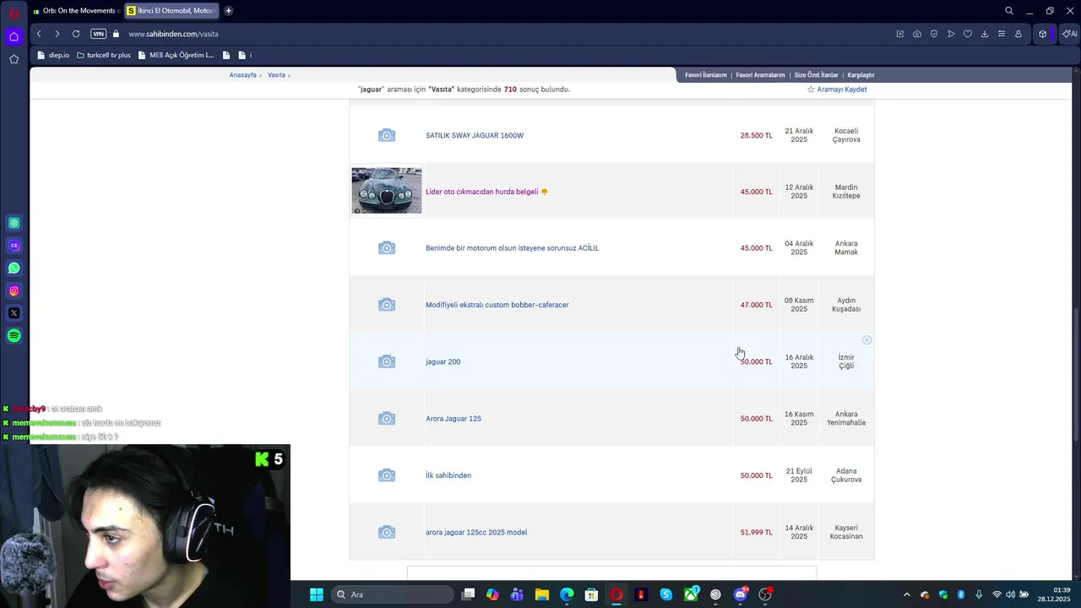This screenshot has width=1081, height=608.
Task: Open the Windows Start menu
Action: coord(317,594)
